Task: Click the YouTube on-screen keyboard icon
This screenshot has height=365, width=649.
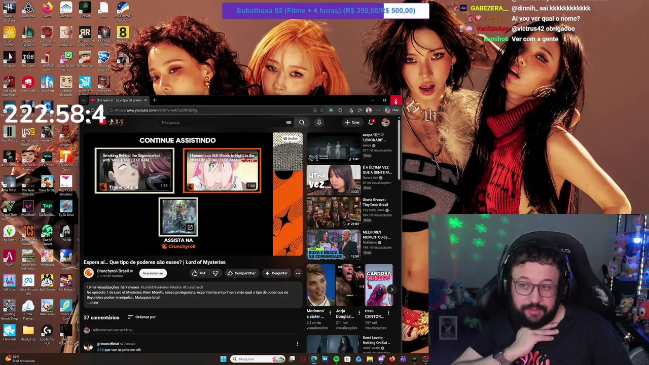Action: coord(289,122)
